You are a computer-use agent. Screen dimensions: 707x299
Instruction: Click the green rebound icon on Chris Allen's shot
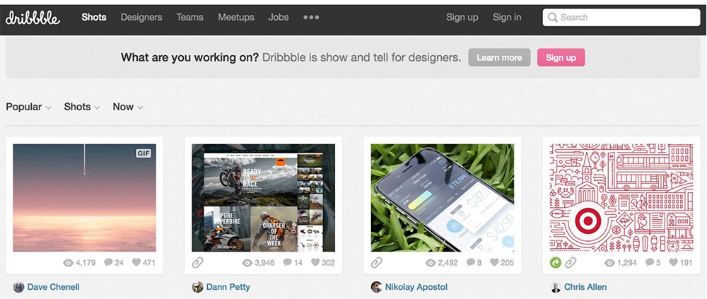coord(556,262)
